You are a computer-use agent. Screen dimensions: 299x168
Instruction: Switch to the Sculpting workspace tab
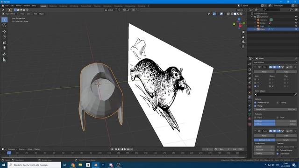63,6
